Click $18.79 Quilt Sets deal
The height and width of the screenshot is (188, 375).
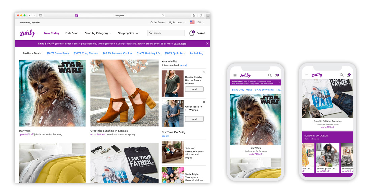coord(175,53)
